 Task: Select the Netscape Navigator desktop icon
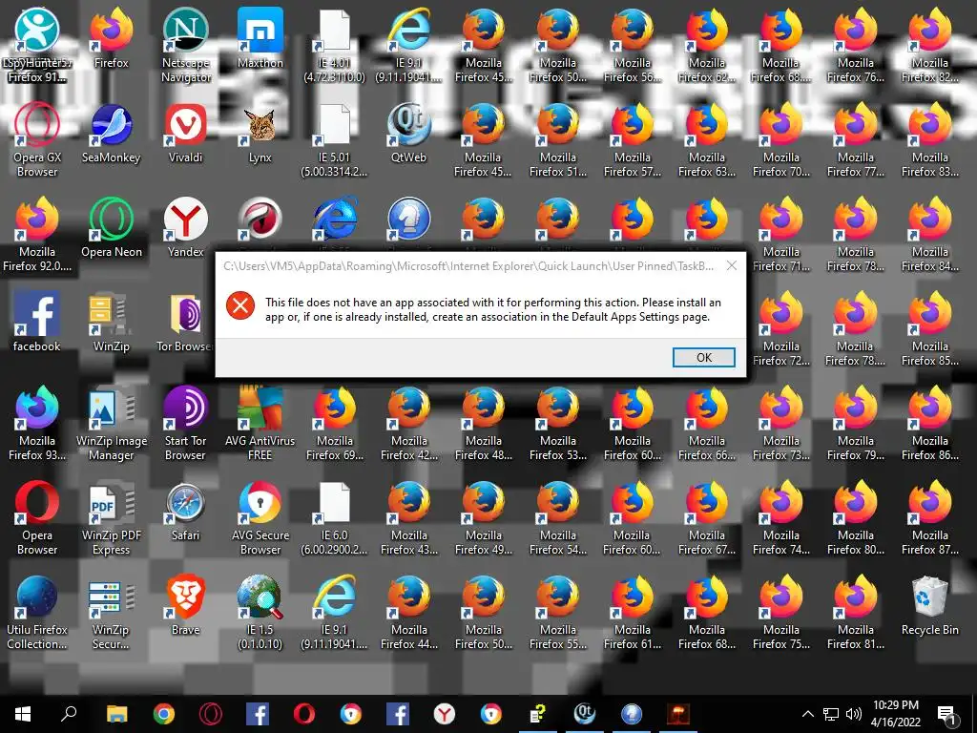tap(186, 46)
